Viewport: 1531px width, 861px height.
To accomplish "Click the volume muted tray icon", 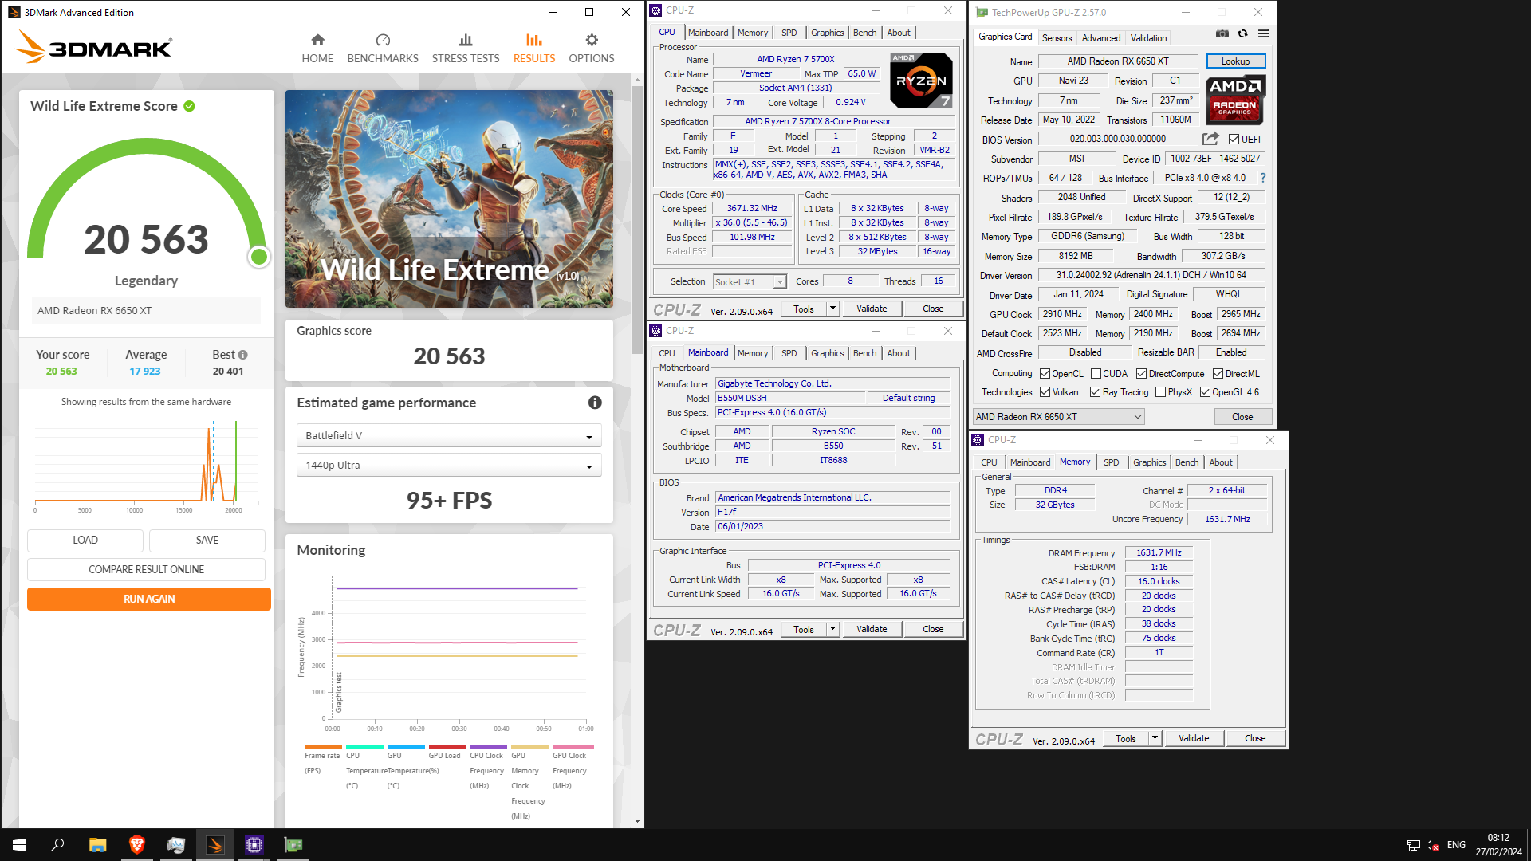I will pos(1432,845).
